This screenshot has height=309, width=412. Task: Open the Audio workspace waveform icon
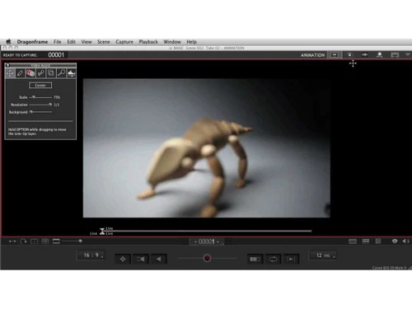coord(364,55)
